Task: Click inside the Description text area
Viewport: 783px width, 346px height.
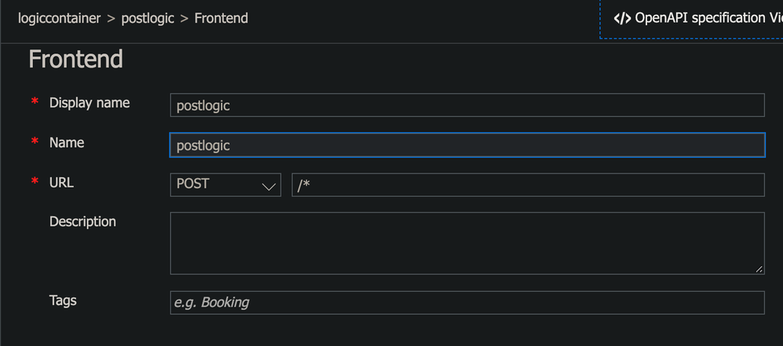Action: click(467, 243)
